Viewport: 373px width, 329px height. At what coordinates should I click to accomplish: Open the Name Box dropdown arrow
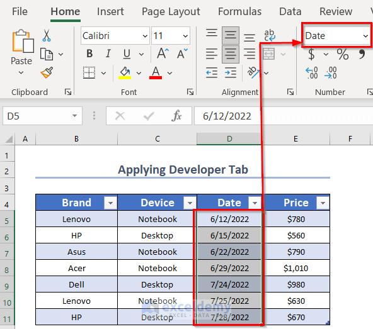tap(75, 116)
